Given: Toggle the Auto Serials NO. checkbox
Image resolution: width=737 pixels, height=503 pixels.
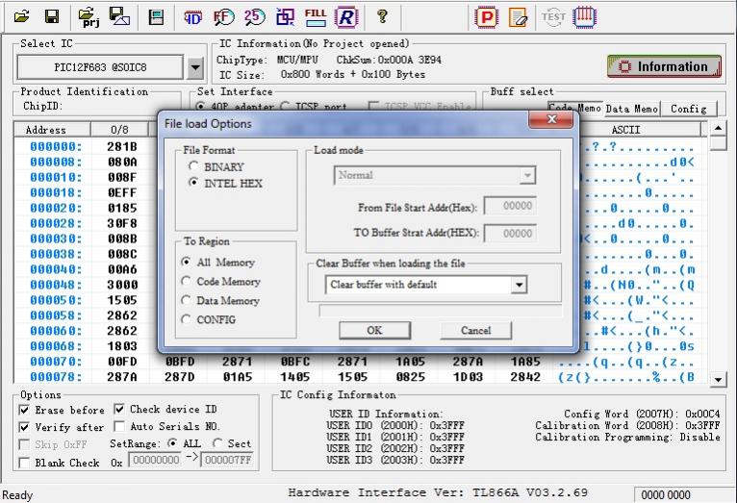Looking at the screenshot, I should 120,426.
